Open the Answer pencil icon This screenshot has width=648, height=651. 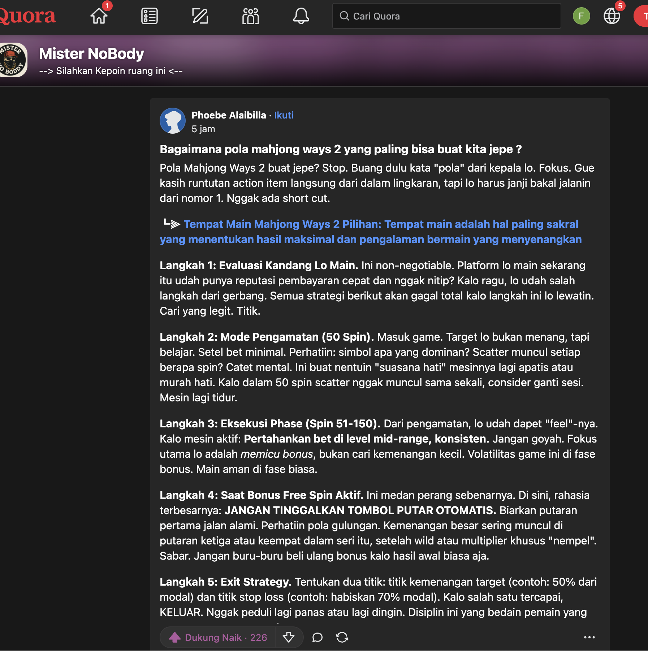(200, 16)
